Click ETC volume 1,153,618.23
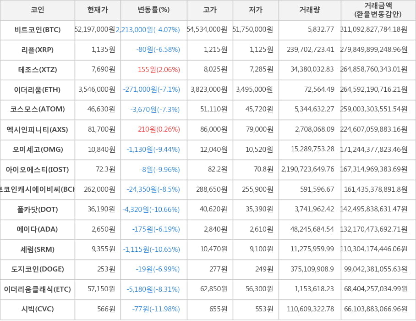The height and width of the screenshot is (321, 416). click(314, 289)
